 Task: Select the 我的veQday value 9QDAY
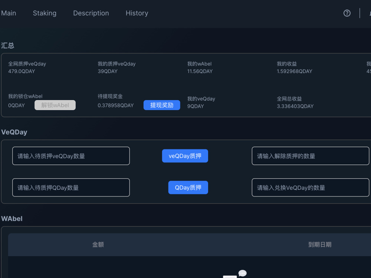196,106
